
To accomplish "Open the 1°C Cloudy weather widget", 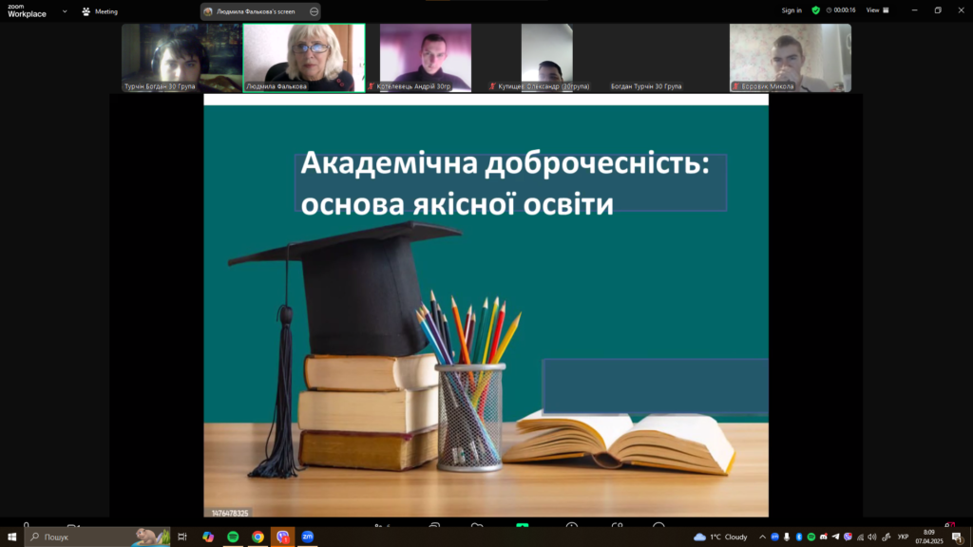I will (721, 537).
